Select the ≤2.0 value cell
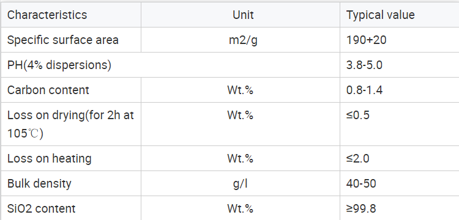The image size is (459, 220). click(x=400, y=158)
